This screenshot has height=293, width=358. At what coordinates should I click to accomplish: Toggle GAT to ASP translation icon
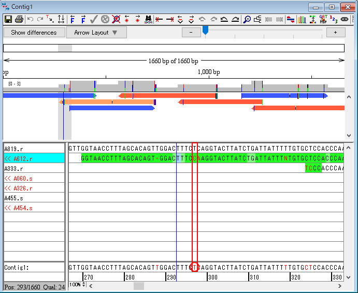tap(323, 19)
